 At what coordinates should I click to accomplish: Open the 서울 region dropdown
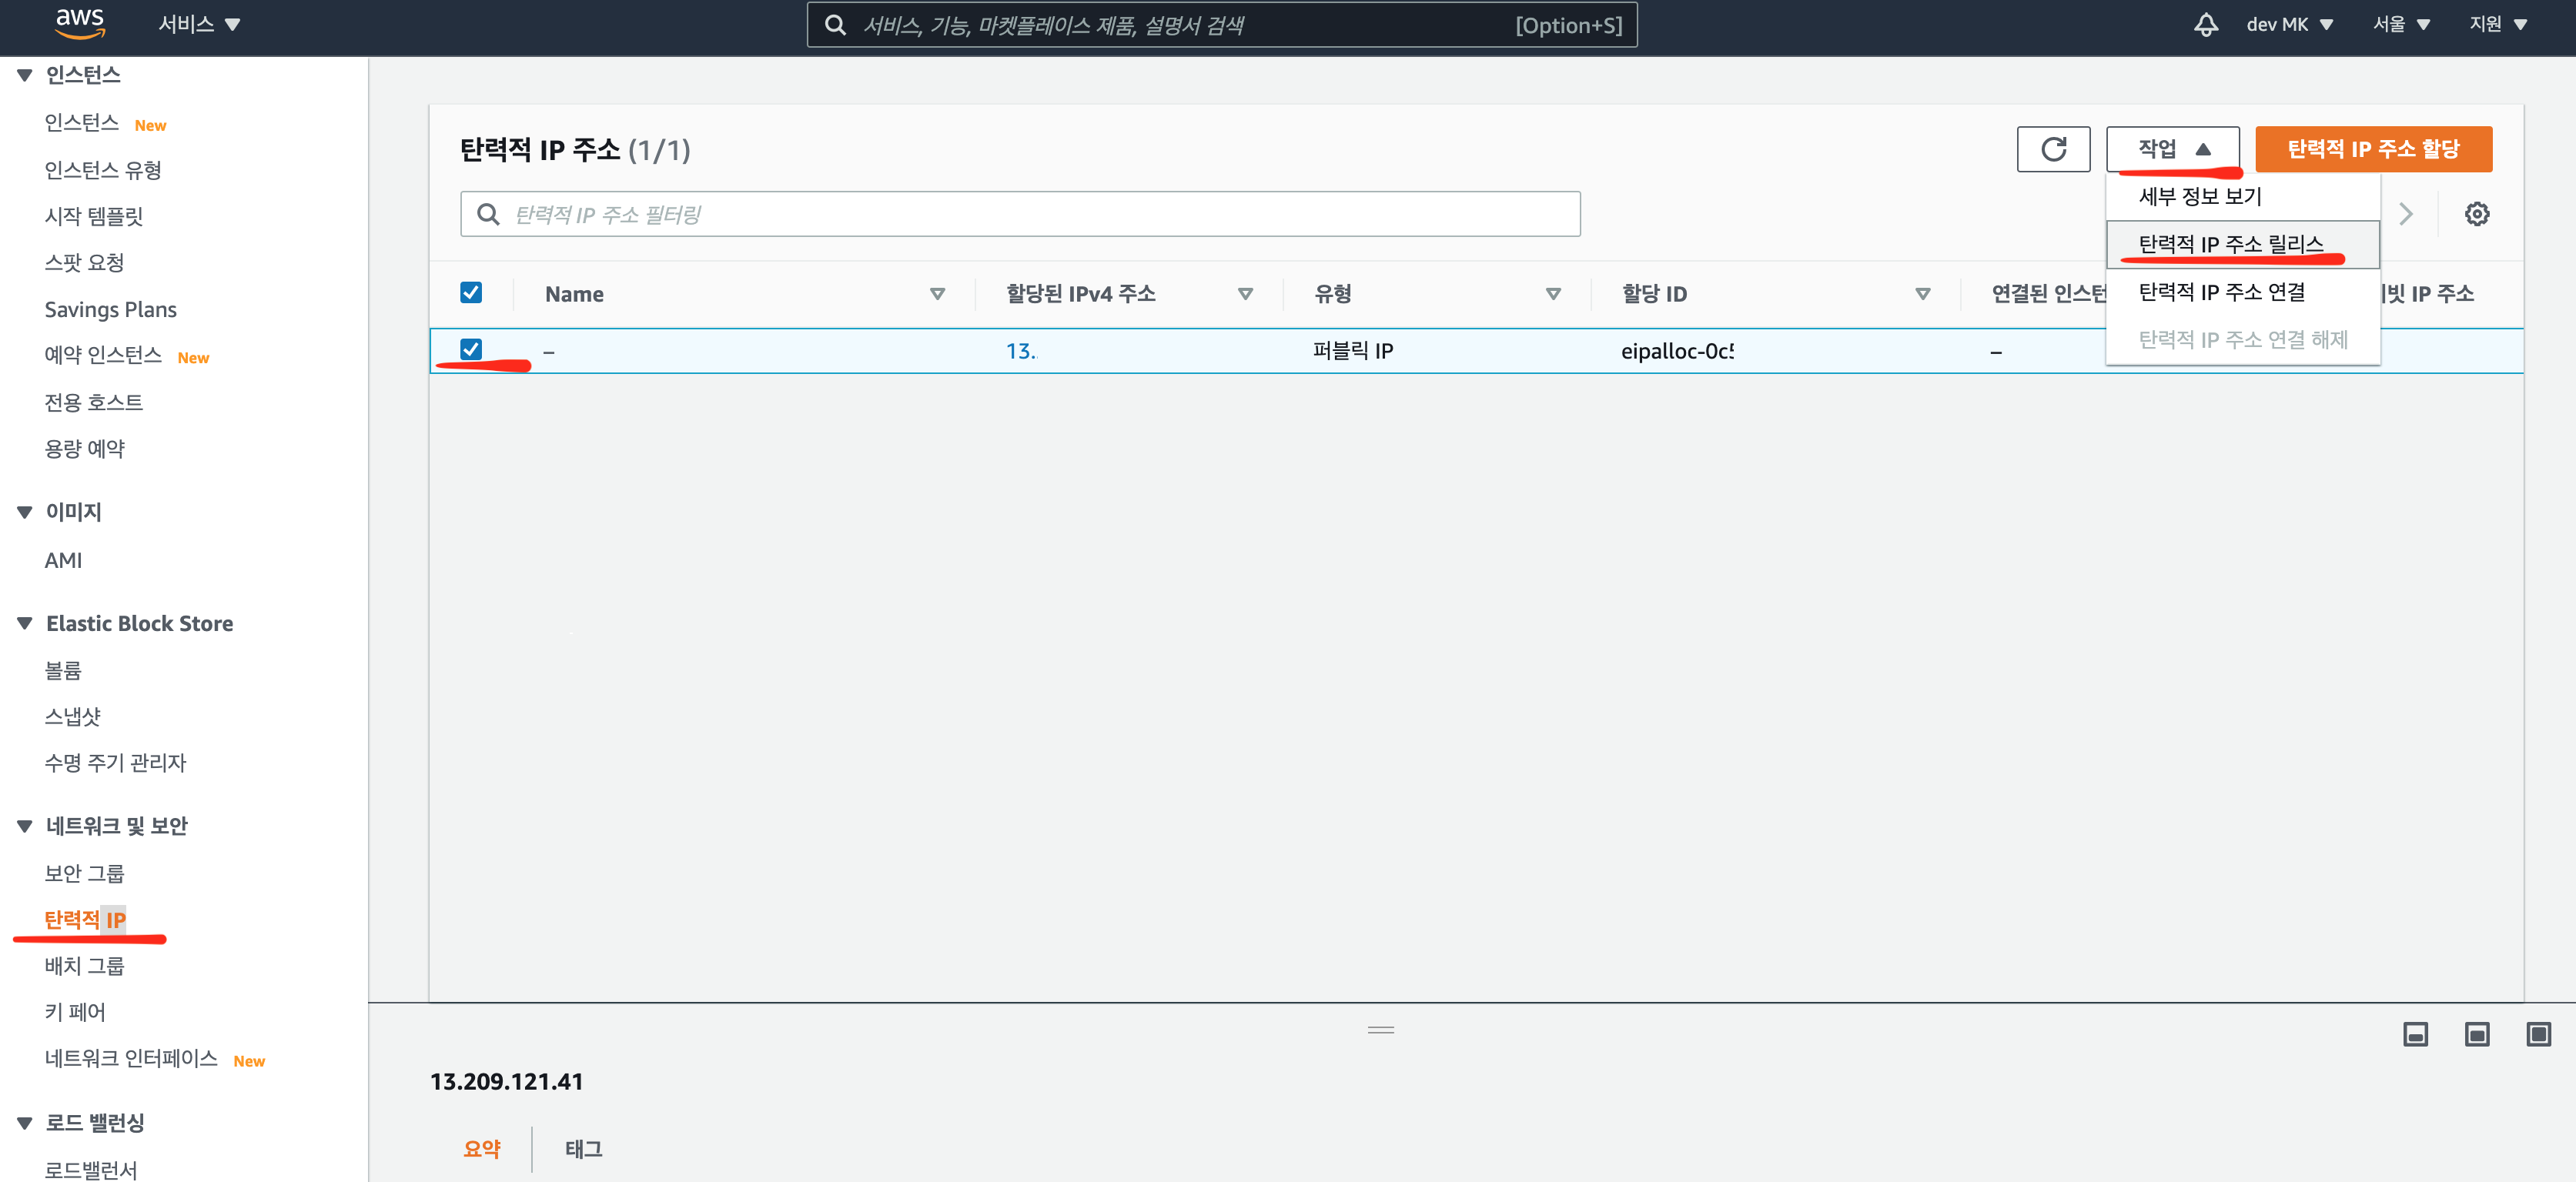[2400, 24]
